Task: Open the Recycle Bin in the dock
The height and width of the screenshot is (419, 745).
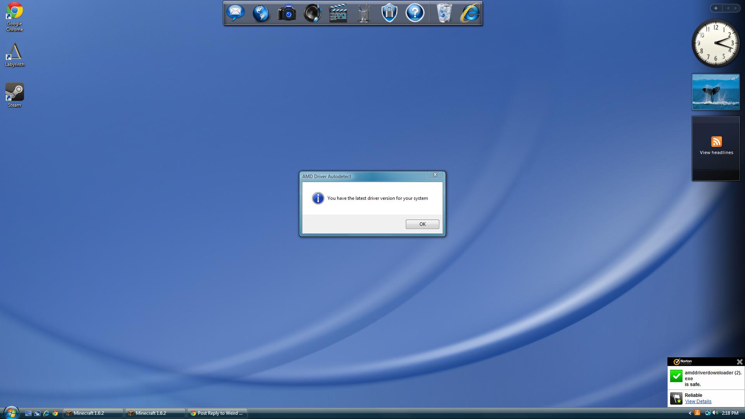Action: pos(444,13)
